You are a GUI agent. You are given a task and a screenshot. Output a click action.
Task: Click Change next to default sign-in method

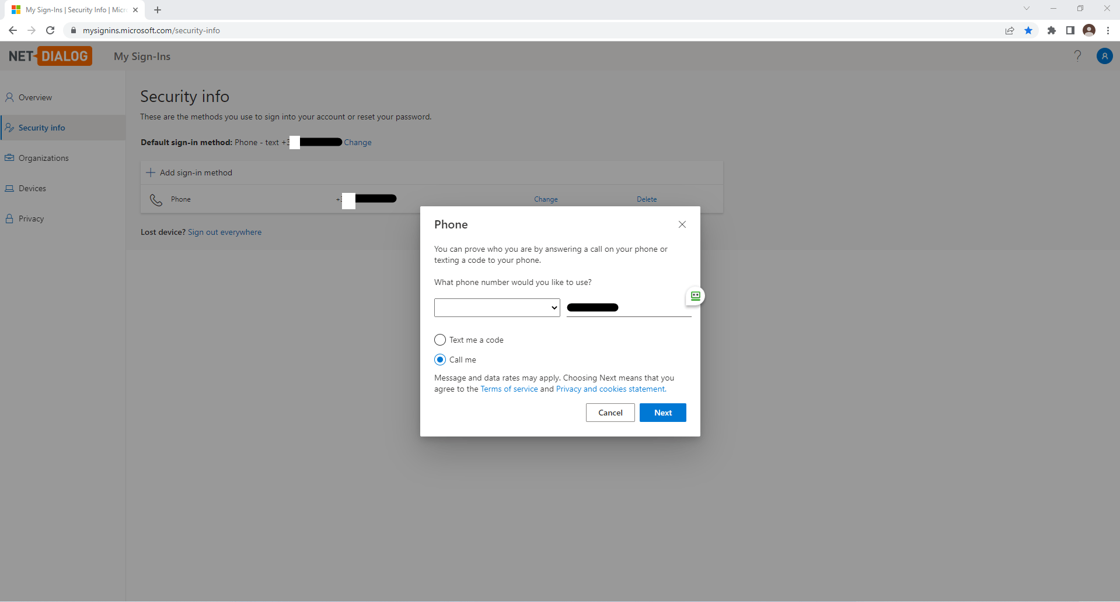click(x=358, y=142)
